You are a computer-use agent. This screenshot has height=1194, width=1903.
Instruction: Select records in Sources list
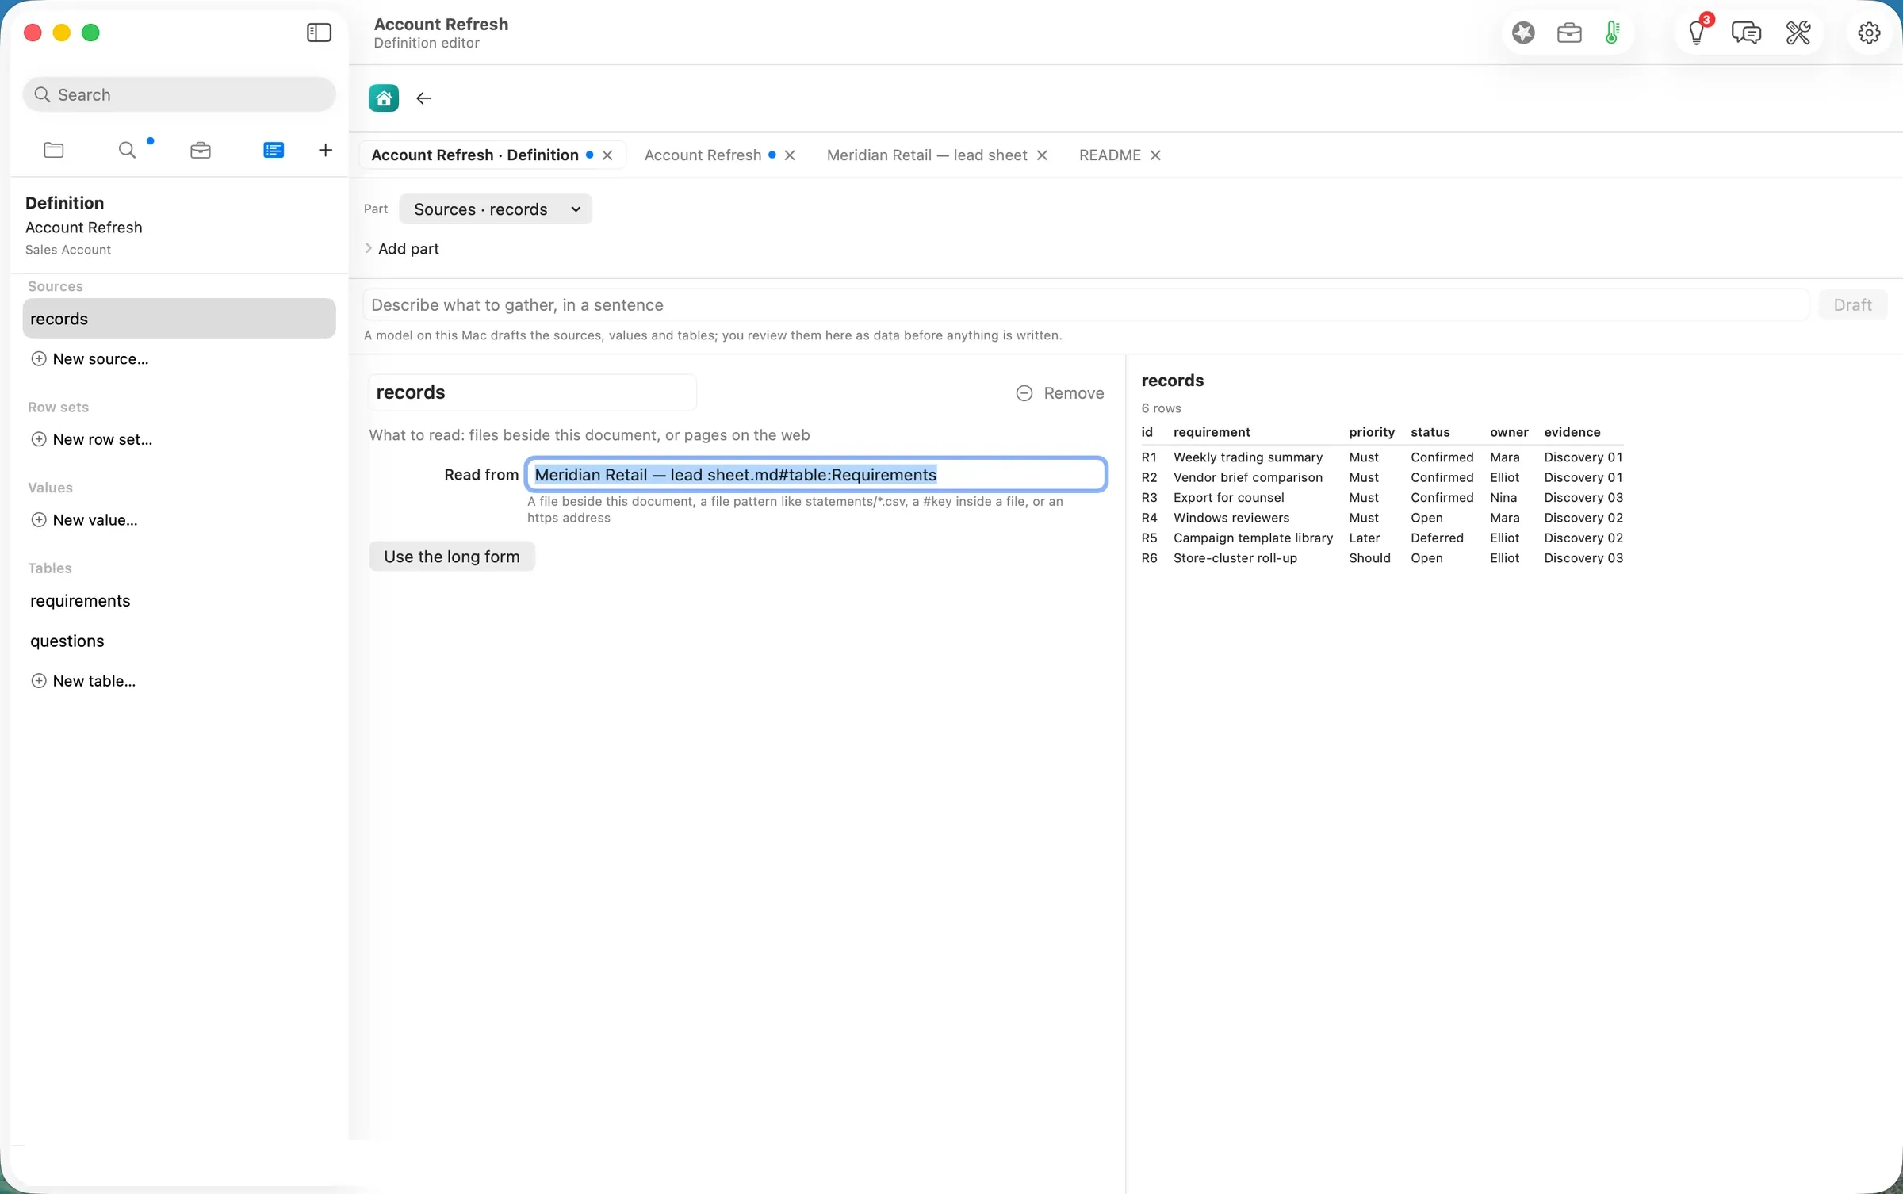pyautogui.click(x=179, y=319)
